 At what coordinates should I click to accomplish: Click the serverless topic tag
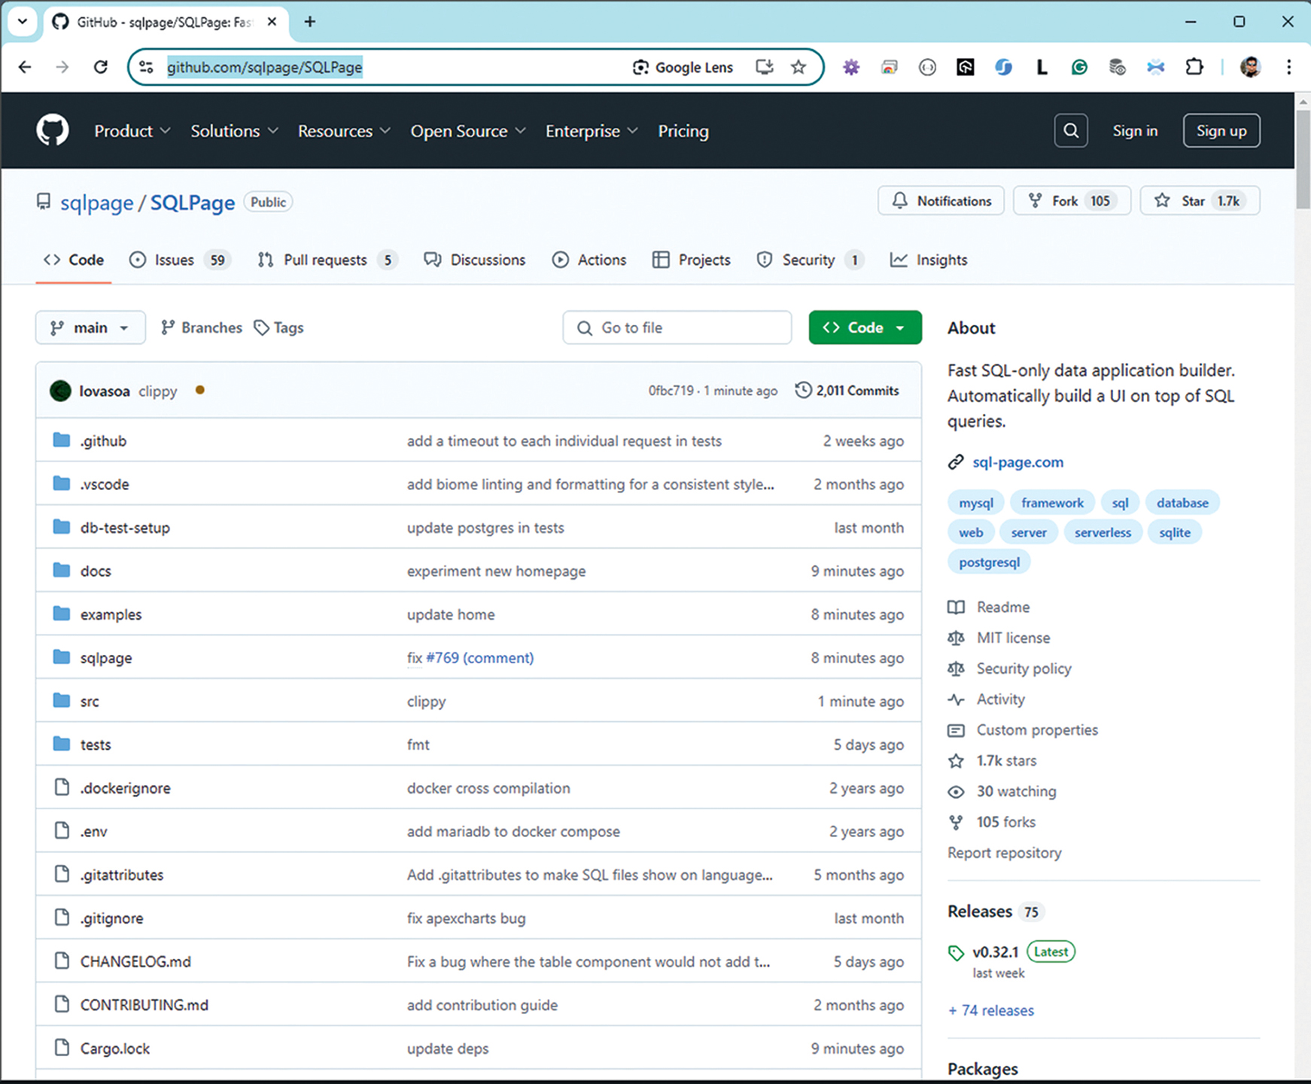click(1103, 532)
